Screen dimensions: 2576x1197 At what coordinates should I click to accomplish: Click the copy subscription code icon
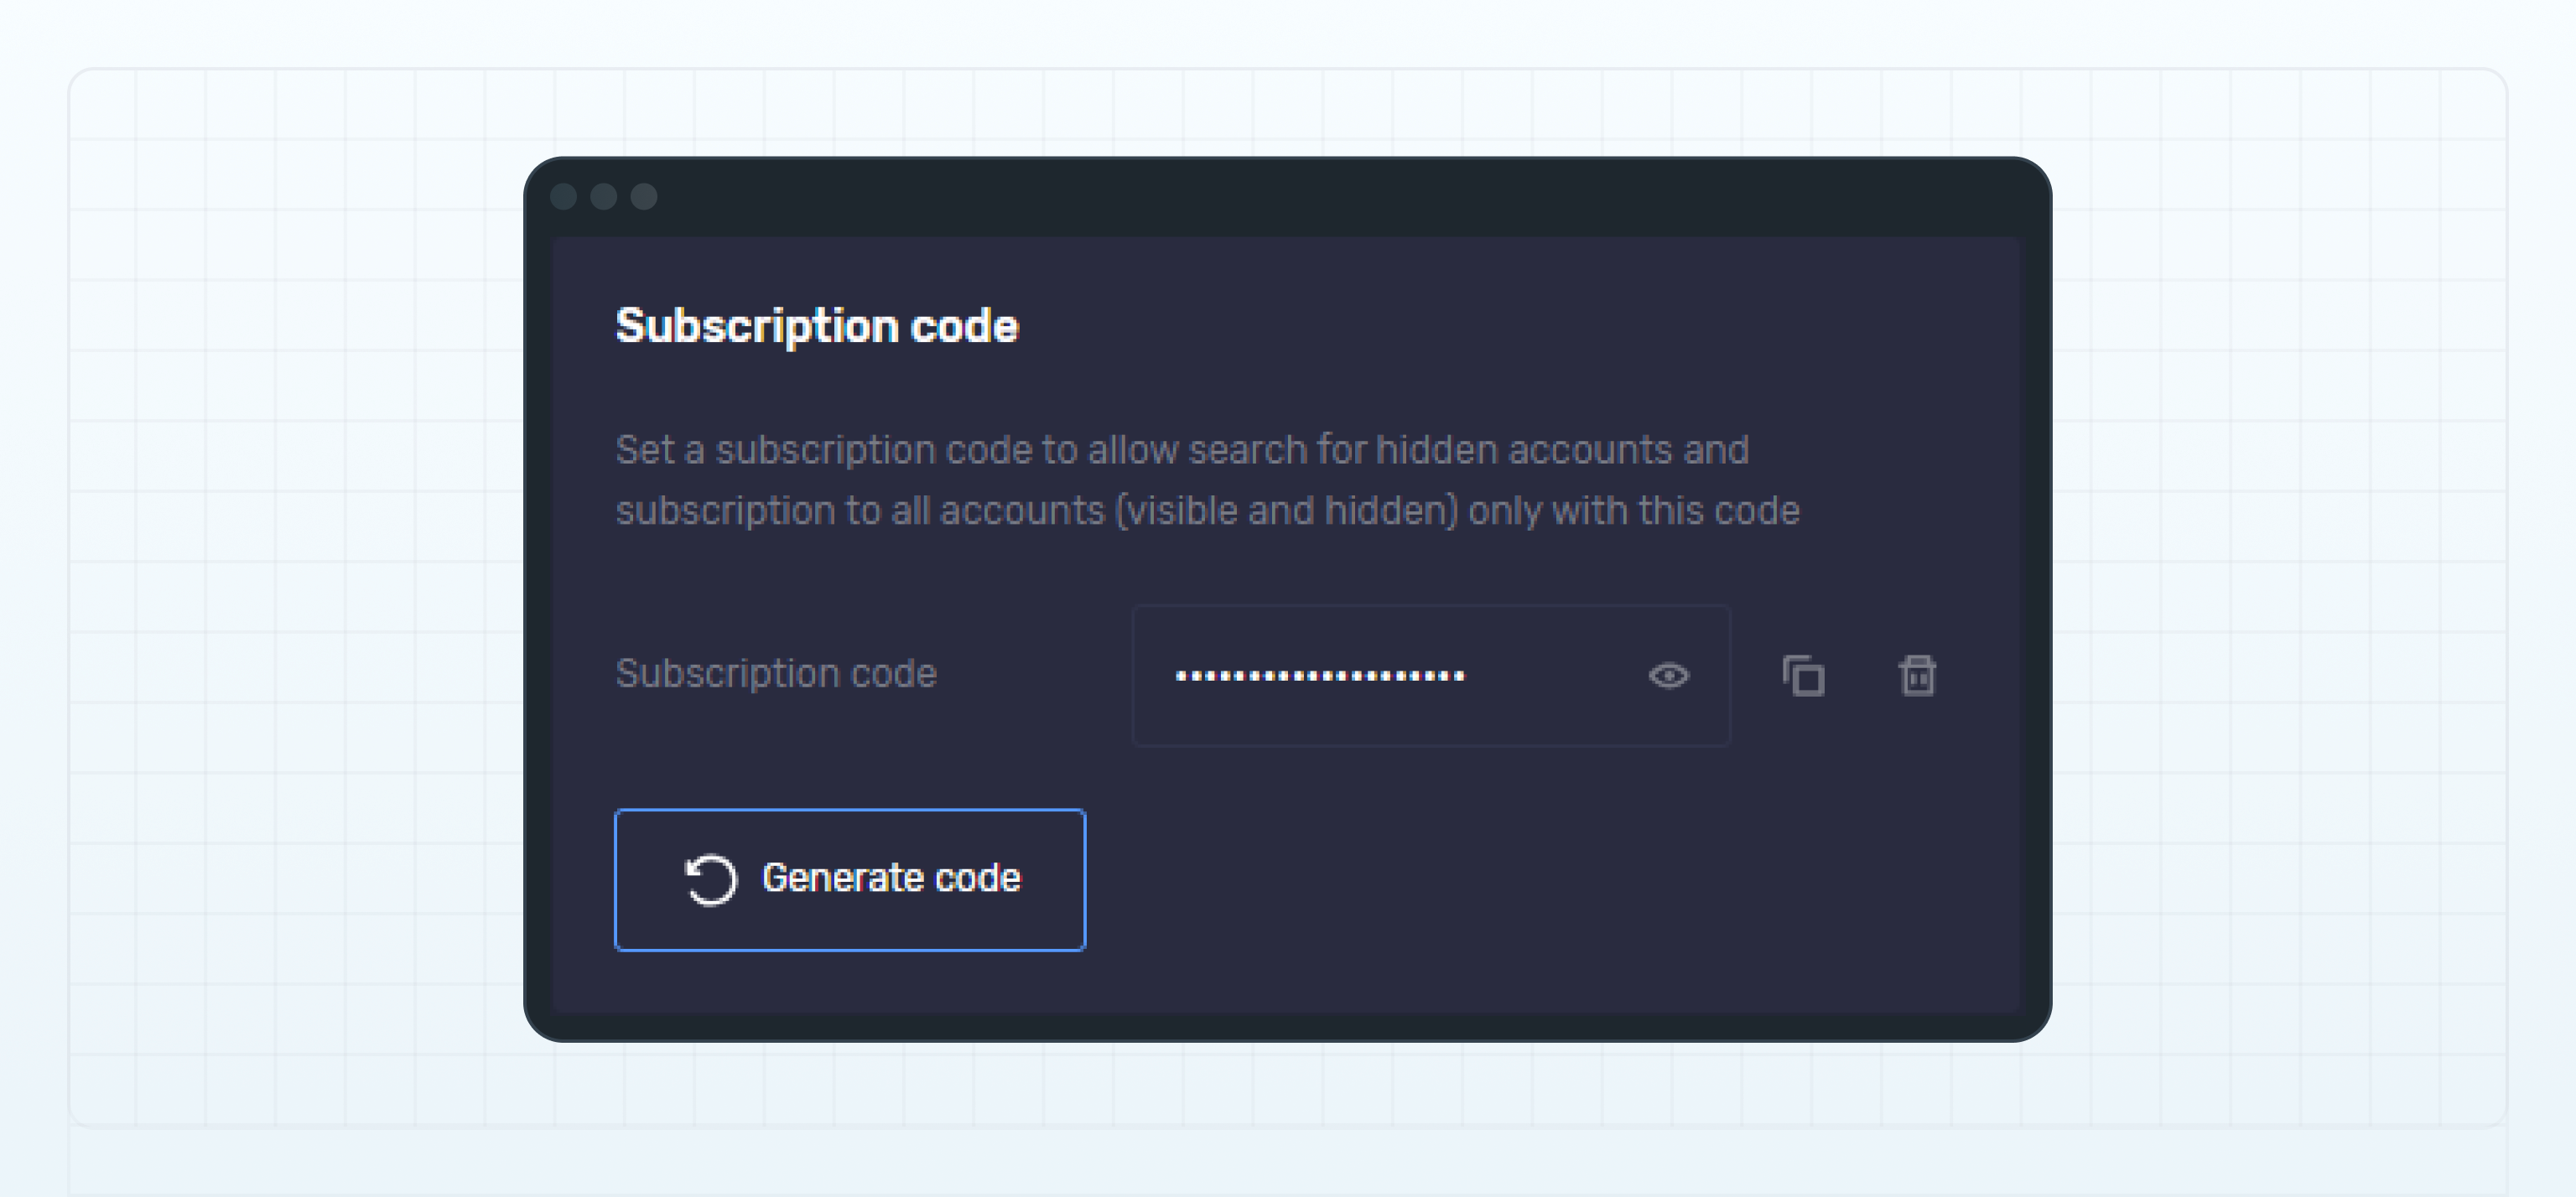(1803, 677)
